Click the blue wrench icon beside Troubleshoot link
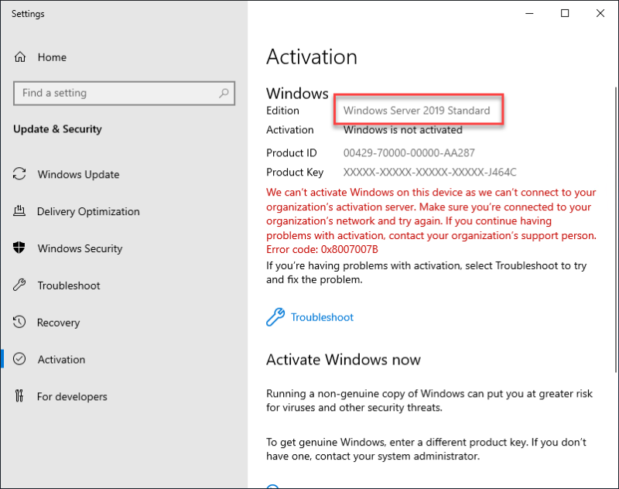The height and width of the screenshot is (489, 619). coord(275,317)
